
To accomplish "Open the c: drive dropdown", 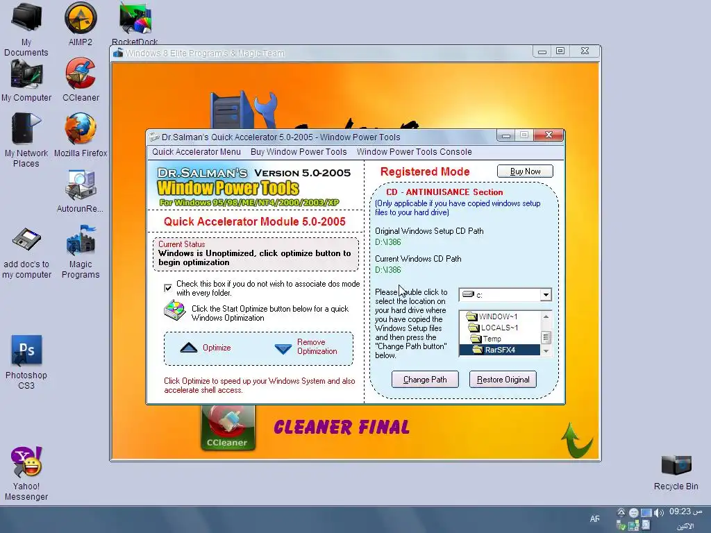I will point(546,295).
